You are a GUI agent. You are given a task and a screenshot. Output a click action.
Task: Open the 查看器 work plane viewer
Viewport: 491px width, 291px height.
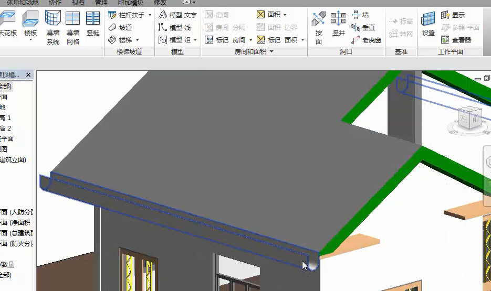point(456,40)
